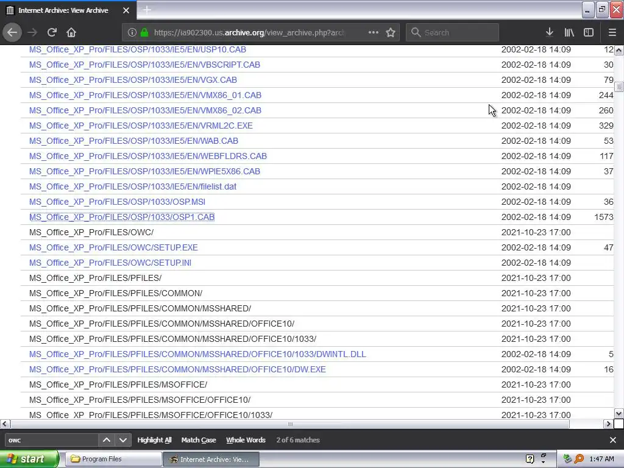Image resolution: width=624 pixels, height=468 pixels.
Task: Close the find bar
Action: pyautogui.click(x=613, y=440)
